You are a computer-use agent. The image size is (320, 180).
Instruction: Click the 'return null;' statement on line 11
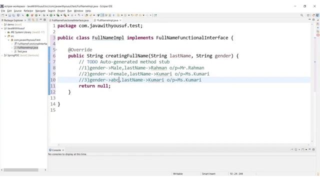(x=94, y=86)
